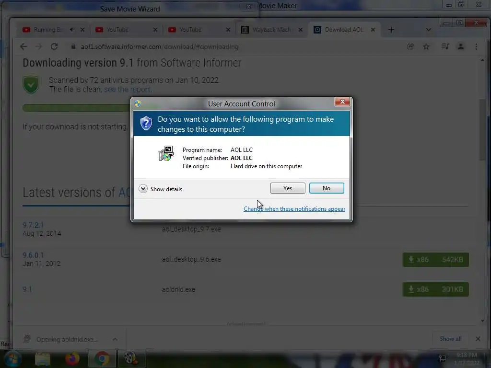Close the first YouTube tab
The height and width of the screenshot is (368, 491).
pyautogui.click(x=155, y=30)
